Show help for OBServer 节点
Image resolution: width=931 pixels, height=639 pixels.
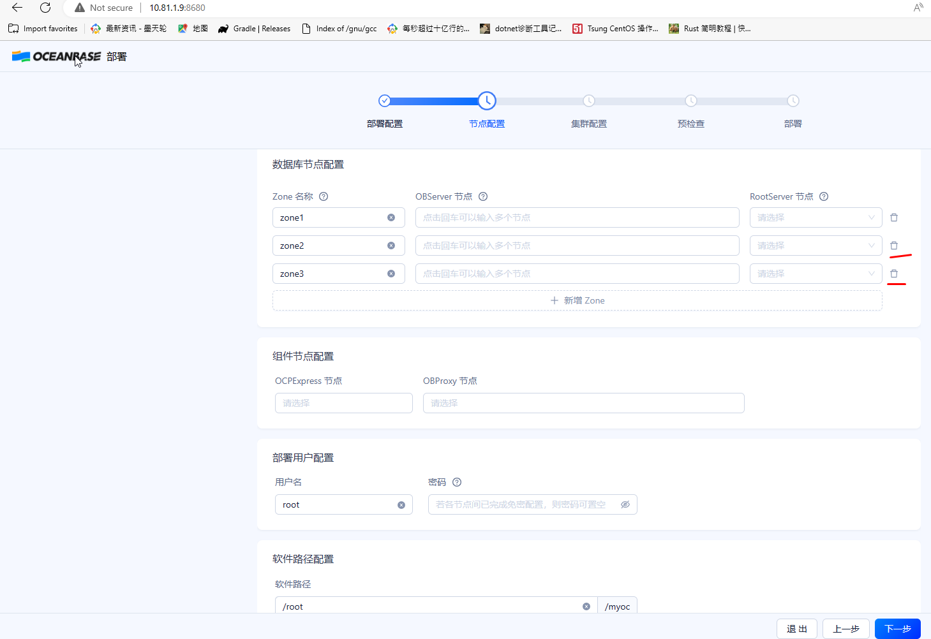[x=483, y=196]
